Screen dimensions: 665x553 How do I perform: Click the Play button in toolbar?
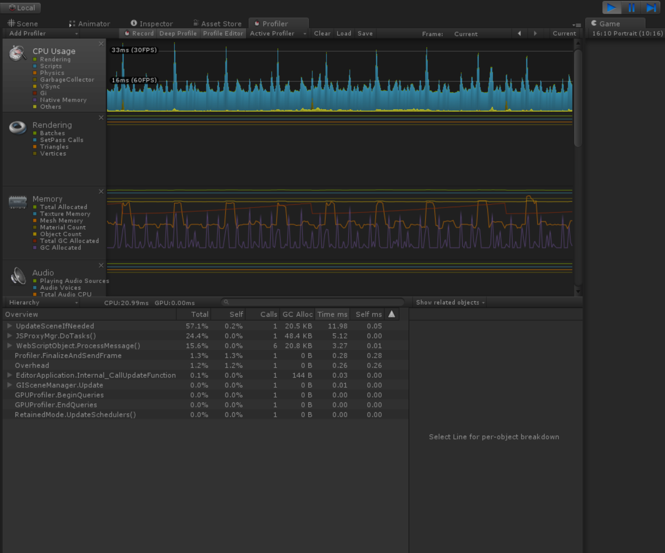coord(611,7)
